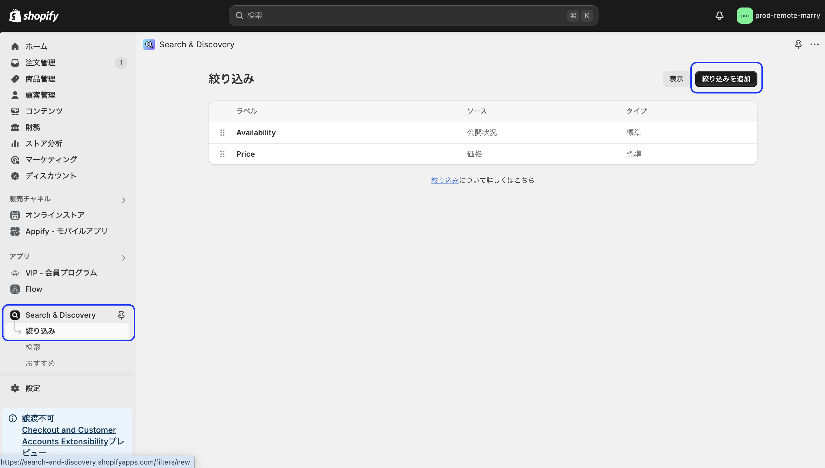
Task: Click the 標準 type in Availability row
Action: pos(633,132)
